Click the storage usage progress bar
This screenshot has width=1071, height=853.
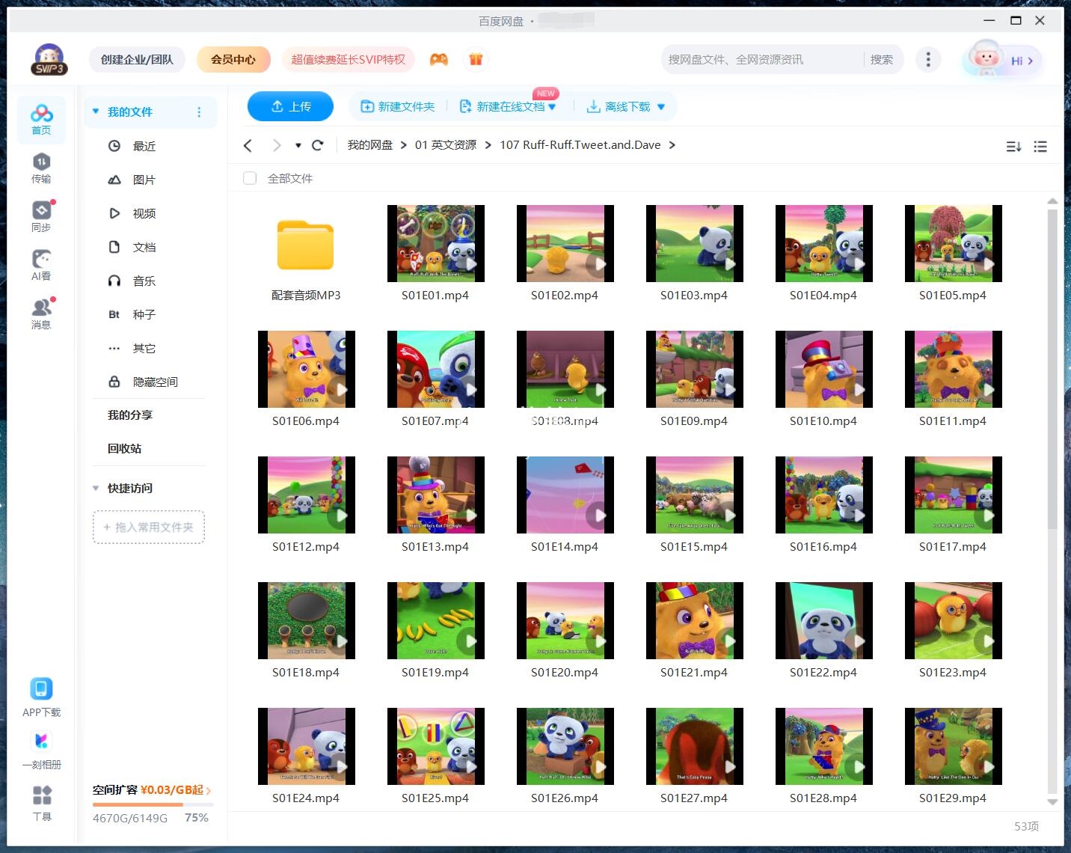click(153, 804)
